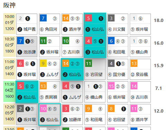Select 泉谷楓 card in the 11:00 race
This screenshot has width=166, height=130.
[140, 69]
